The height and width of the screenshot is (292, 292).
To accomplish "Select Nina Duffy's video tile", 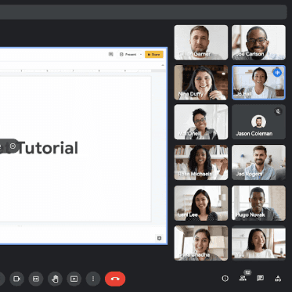I will click(201, 82).
